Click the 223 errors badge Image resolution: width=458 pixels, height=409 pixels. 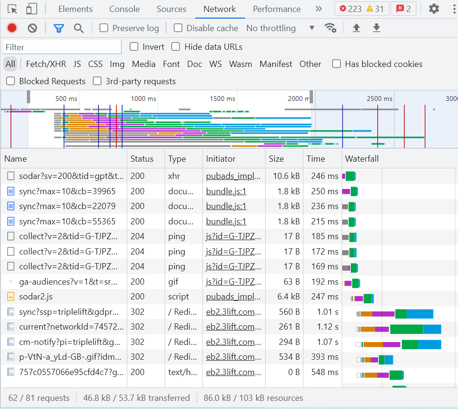(x=350, y=8)
